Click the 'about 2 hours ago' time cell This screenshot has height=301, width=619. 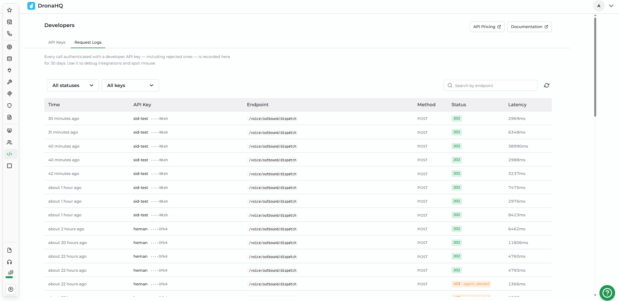point(66,229)
